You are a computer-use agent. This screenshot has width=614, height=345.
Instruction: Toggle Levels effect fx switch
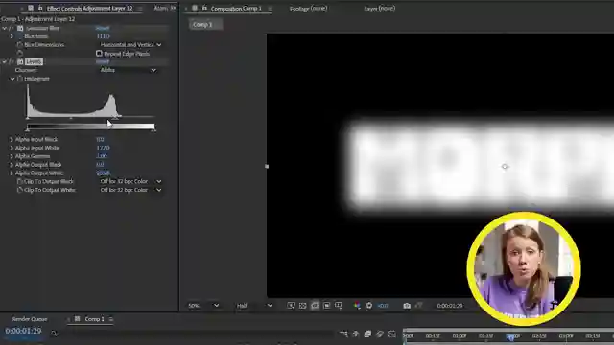coord(12,61)
